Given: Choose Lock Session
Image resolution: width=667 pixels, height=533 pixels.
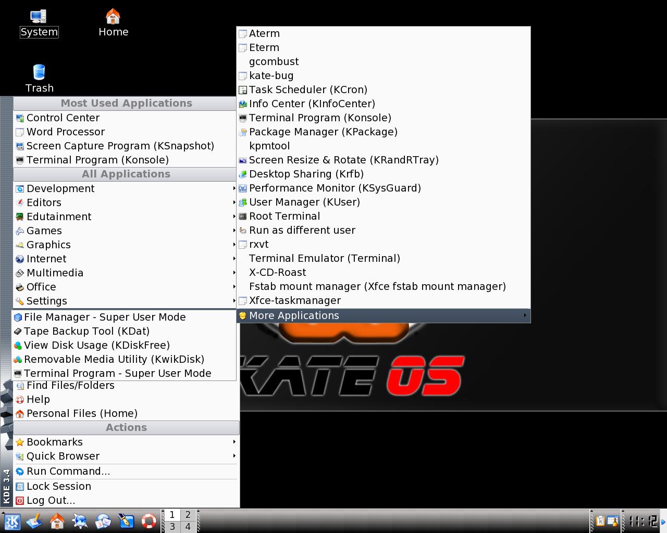Looking at the screenshot, I should (x=126, y=487).
